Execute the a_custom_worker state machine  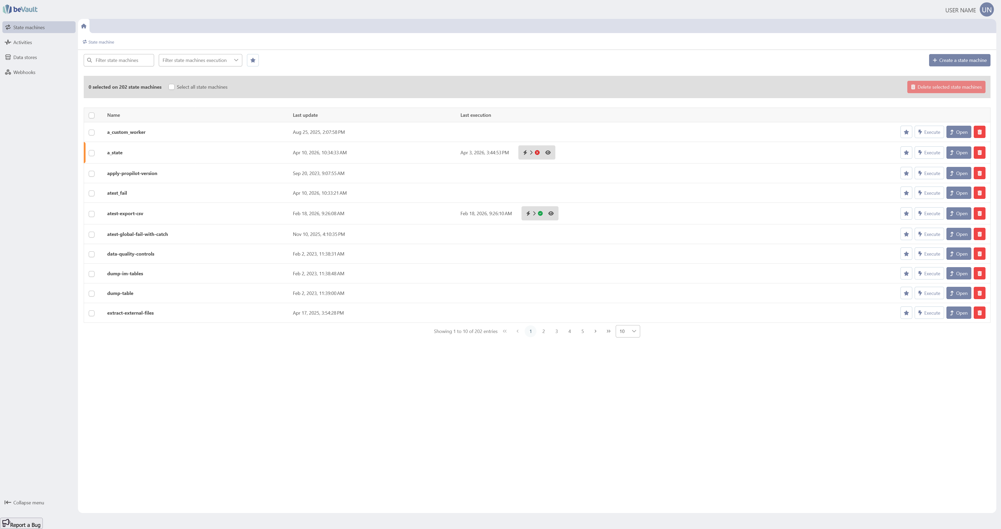pyautogui.click(x=929, y=132)
